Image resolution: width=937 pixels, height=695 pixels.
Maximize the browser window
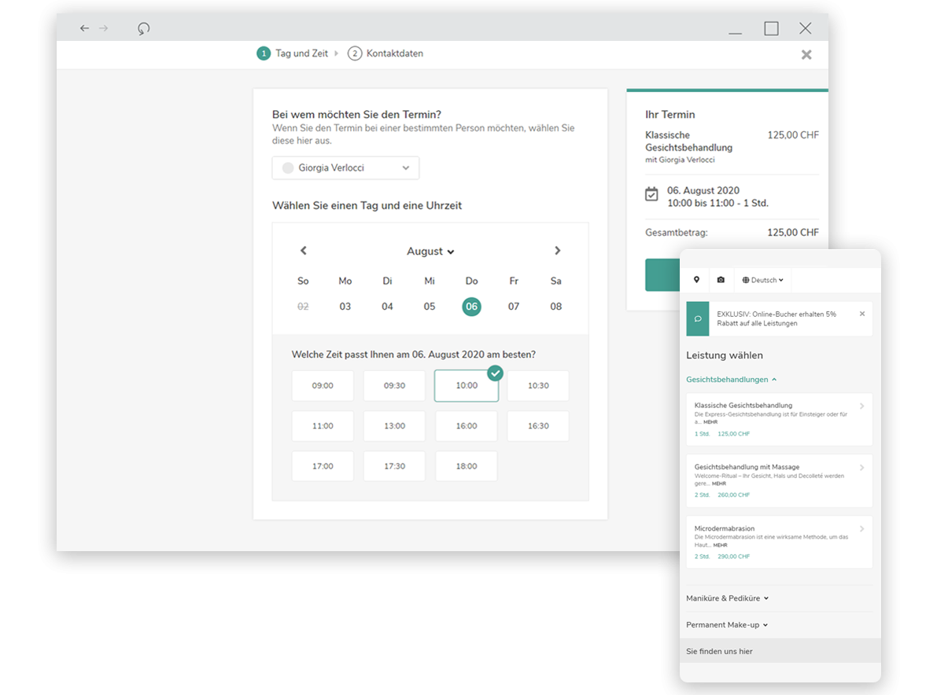pos(771,28)
